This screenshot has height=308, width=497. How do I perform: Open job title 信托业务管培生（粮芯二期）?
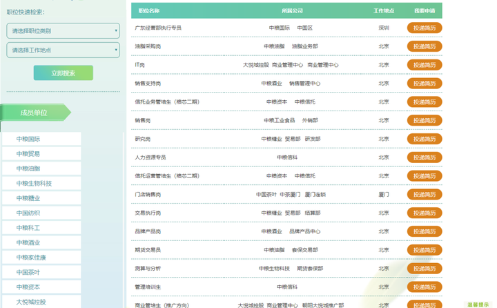point(167,102)
